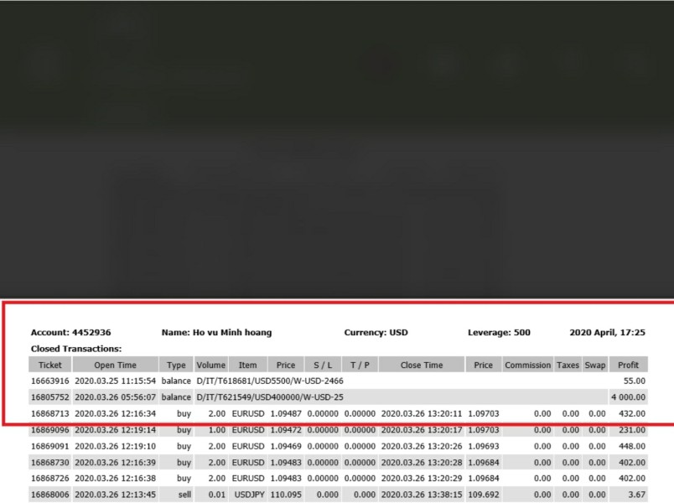
Task: Click open time 2020.03.26 12:13:45
Action: [115, 495]
